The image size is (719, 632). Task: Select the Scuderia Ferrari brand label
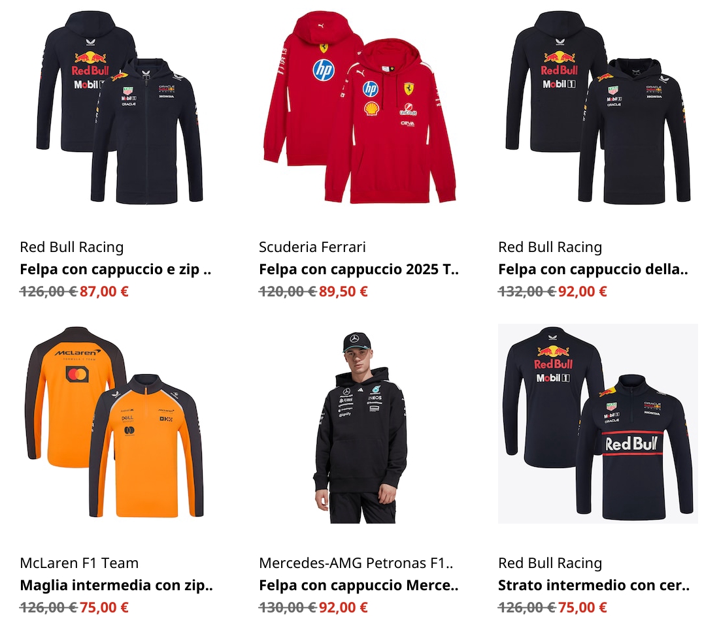[312, 247]
